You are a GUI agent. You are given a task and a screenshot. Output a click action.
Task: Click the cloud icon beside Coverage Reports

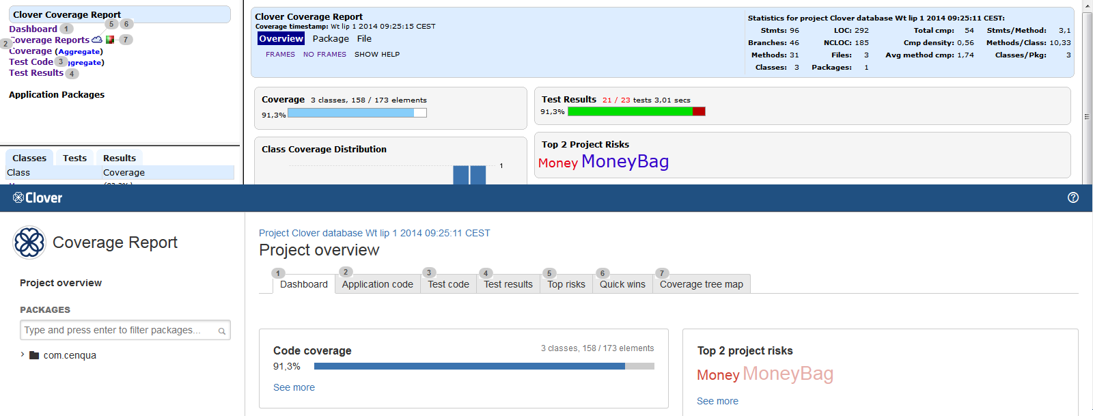(97, 40)
